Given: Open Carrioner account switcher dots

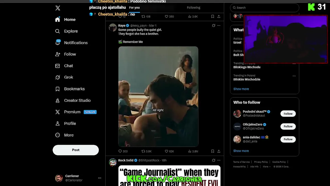Looking at the screenshot, I should click(x=100, y=178).
